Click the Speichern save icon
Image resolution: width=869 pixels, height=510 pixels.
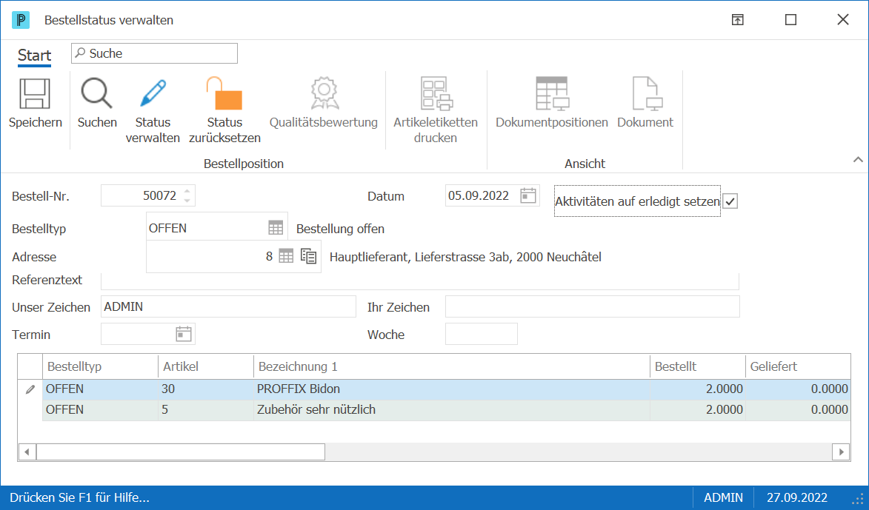coord(35,93)
